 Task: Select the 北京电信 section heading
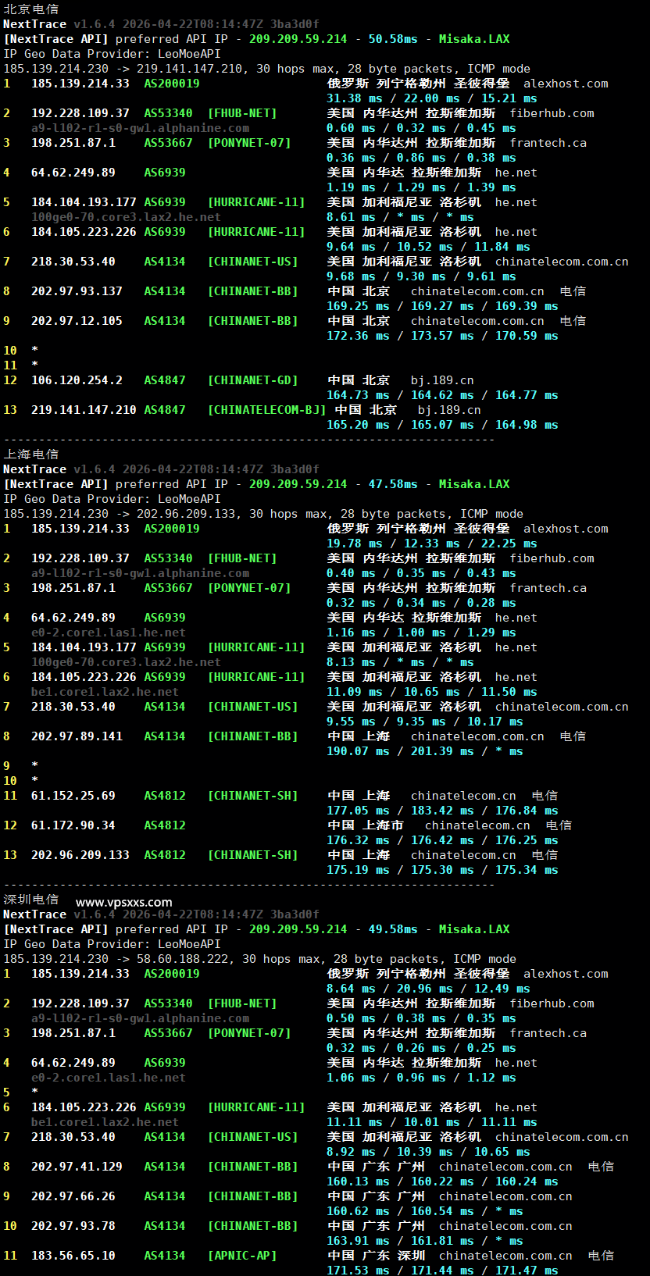point(31,9)
